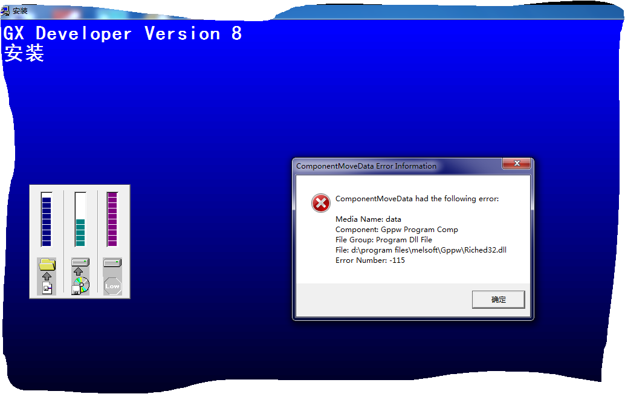
Task: Close the ComponentMoveData Error Information dialog
Action: [x=517, y=163]
